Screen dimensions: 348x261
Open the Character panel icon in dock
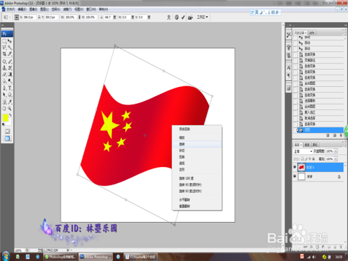pos(289,68)
